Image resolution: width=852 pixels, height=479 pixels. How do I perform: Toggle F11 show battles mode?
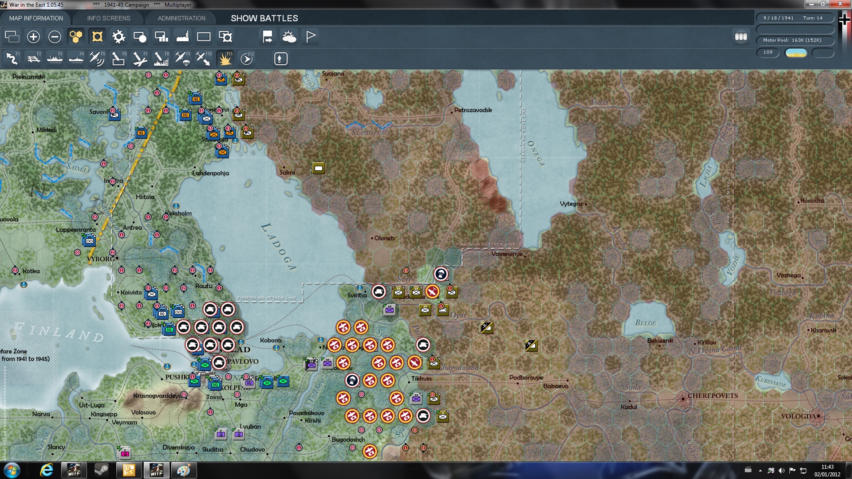225,59
